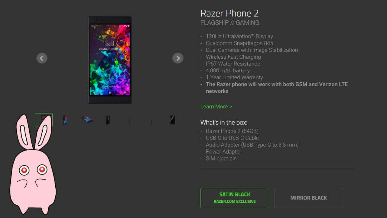Follow the green Learn More link
This screenshot has height=218, width=387.
point(216,107)
